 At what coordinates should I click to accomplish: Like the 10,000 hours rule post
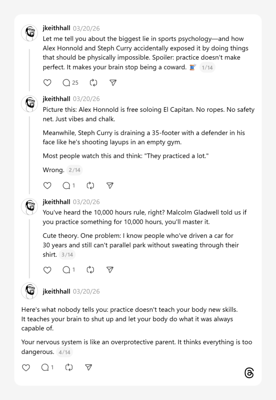(x=47, y=270)
